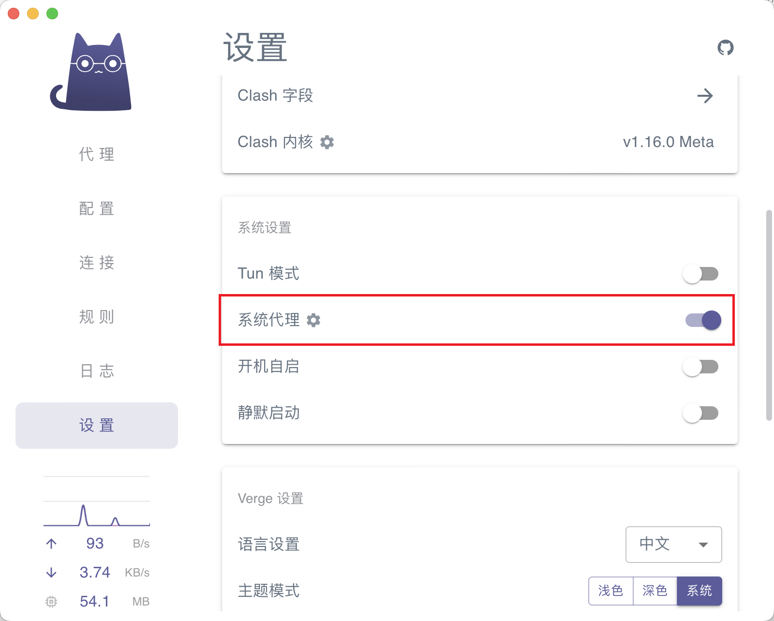This screenshot has width=774, height=621.
Task: Open 系统代理 gear settings
Action: [x=313, y=320]
